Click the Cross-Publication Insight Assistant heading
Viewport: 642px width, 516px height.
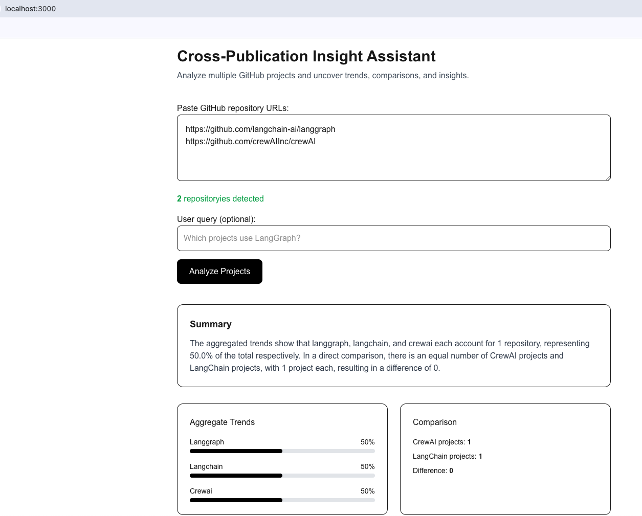pos(306,56)
